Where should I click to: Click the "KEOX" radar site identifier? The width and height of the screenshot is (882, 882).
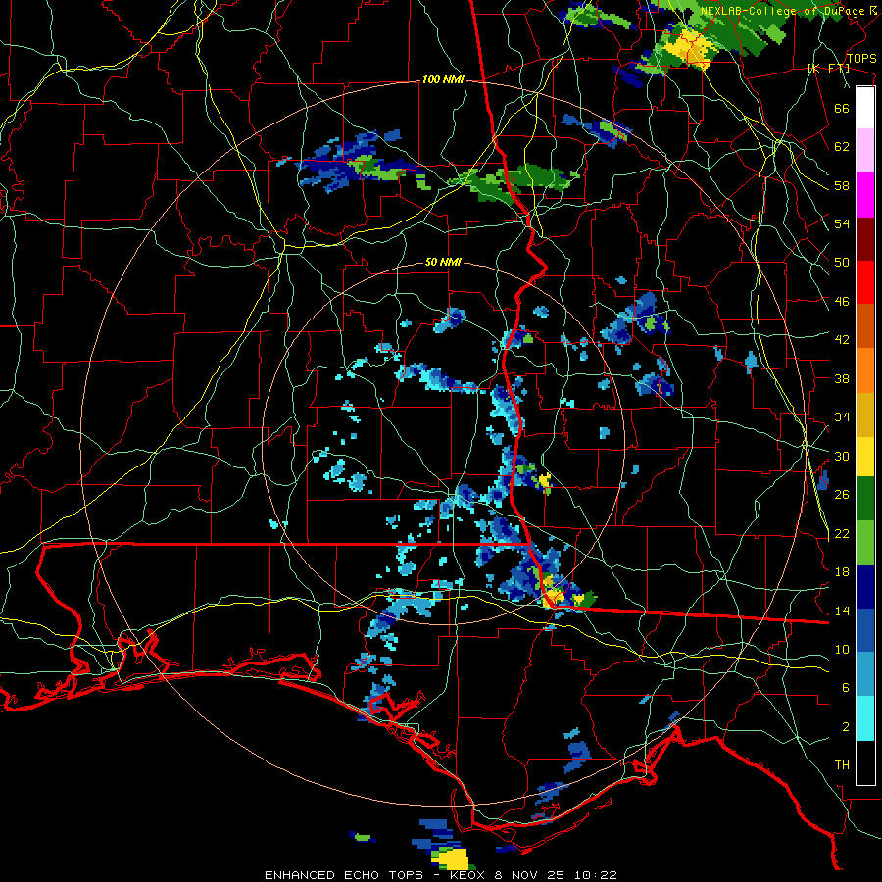pyautogui.click(x=466, y=875)
